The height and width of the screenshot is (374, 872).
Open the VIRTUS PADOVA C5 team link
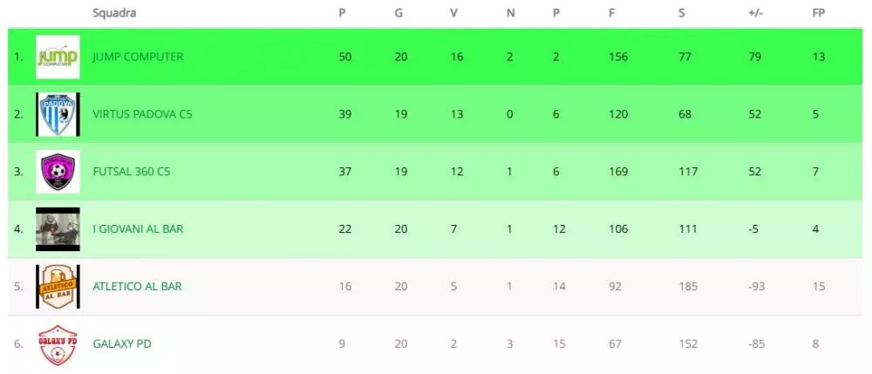[142, 114]
